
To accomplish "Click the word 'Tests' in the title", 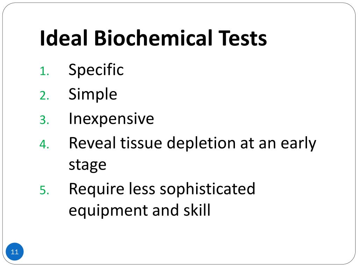I will pos(243,38).
